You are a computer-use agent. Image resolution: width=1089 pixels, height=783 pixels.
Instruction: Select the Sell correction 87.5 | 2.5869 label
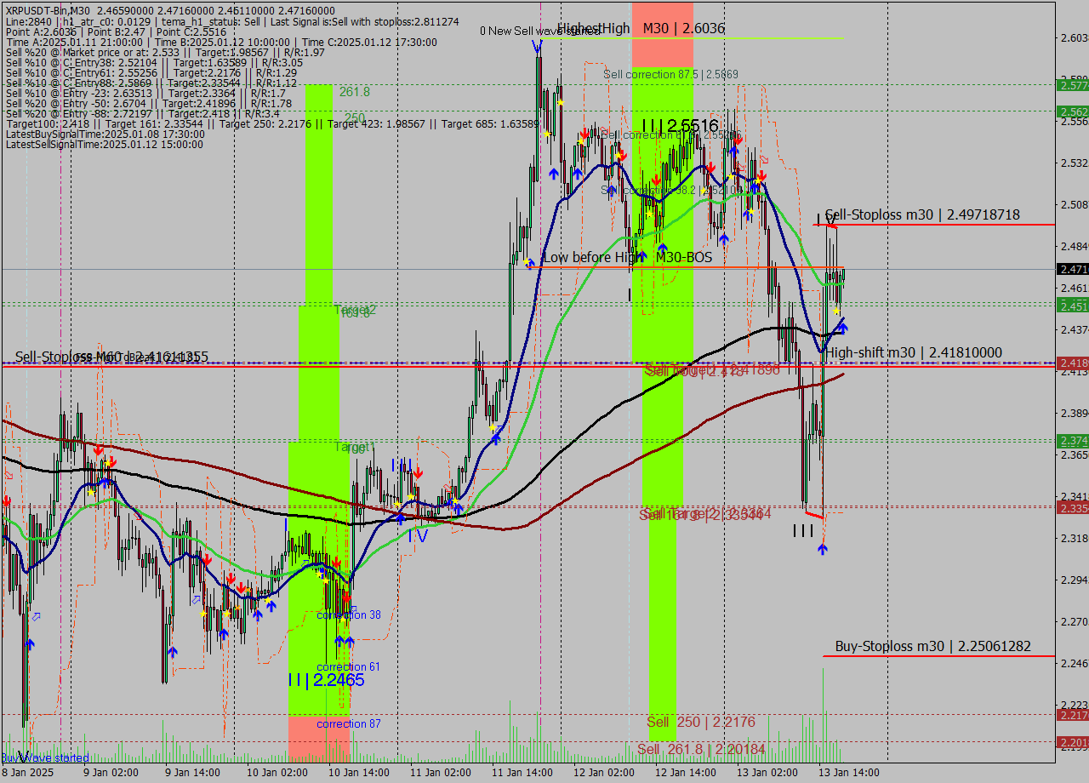(670, 75)
